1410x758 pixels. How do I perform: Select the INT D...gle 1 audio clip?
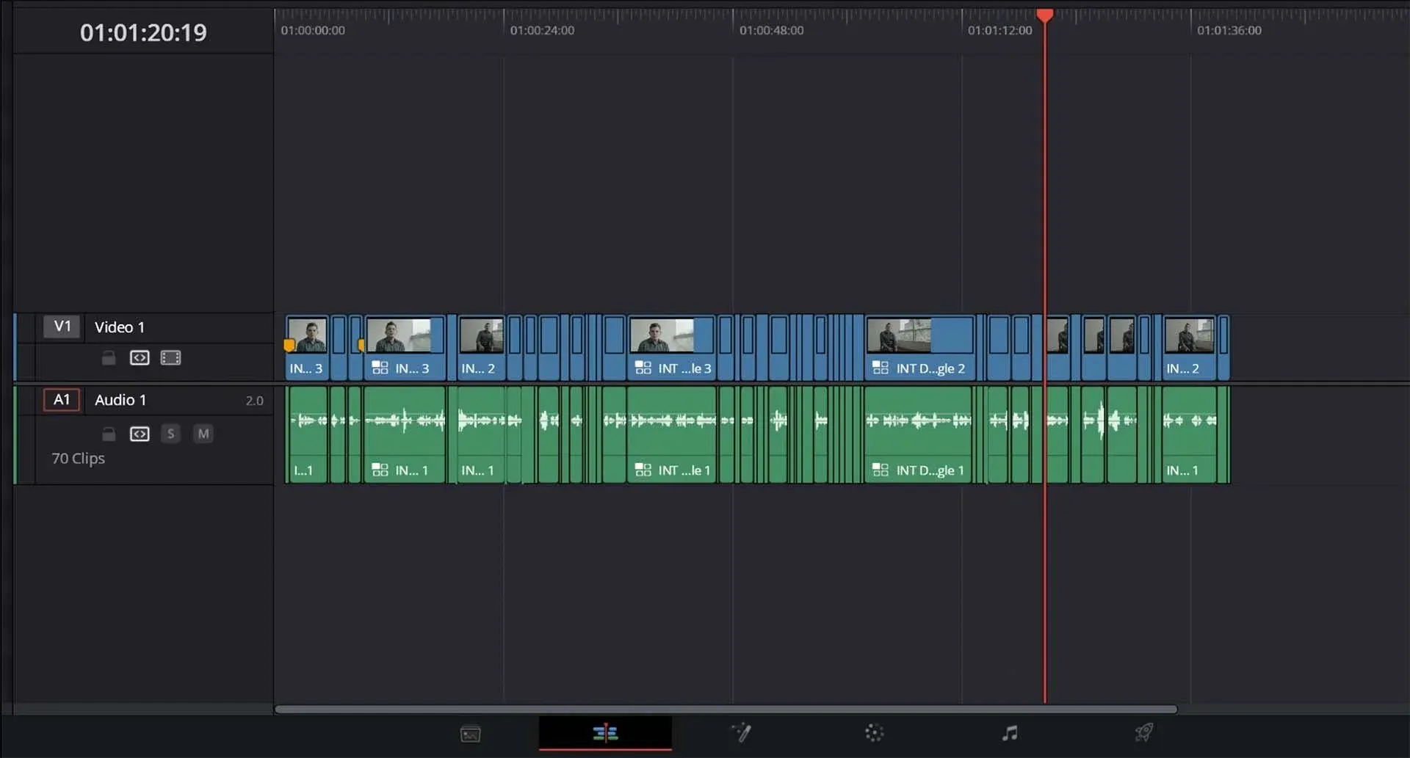[x=919, y=434]
